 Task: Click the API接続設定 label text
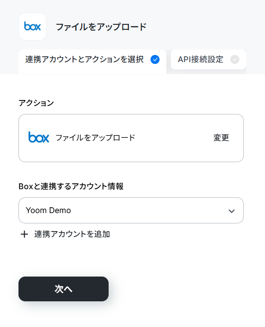tap(201, 59)
